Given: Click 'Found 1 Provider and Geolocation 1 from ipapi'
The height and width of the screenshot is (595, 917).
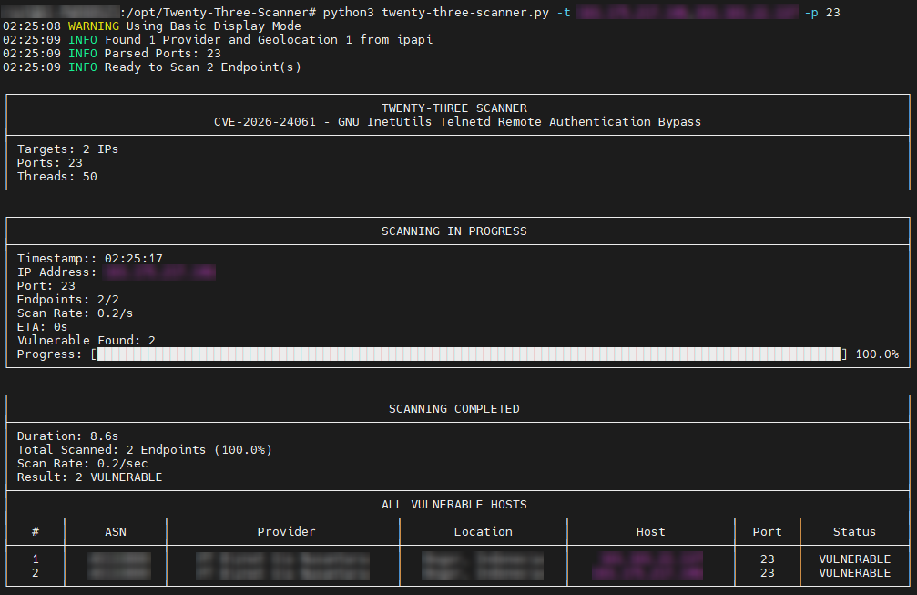Looking at the screenshot, I should tap(269, 40).
